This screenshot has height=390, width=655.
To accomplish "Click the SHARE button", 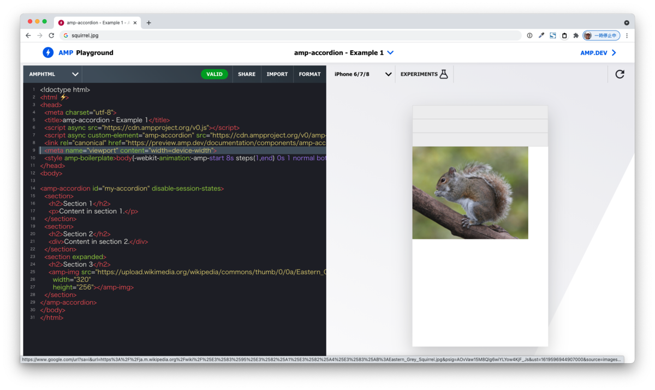I will point(247,74).
